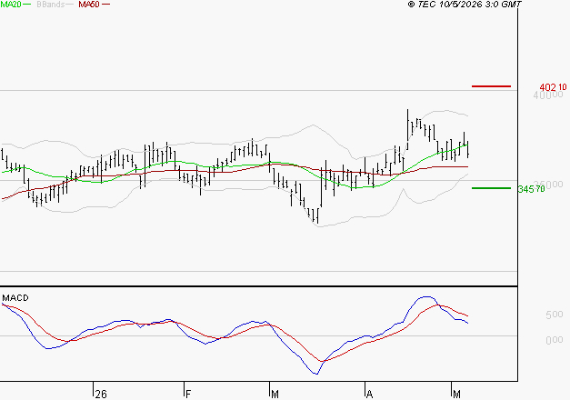This screenshot has width=570, height=400.
Task: Click the BBands legend label
Action: 51,5
